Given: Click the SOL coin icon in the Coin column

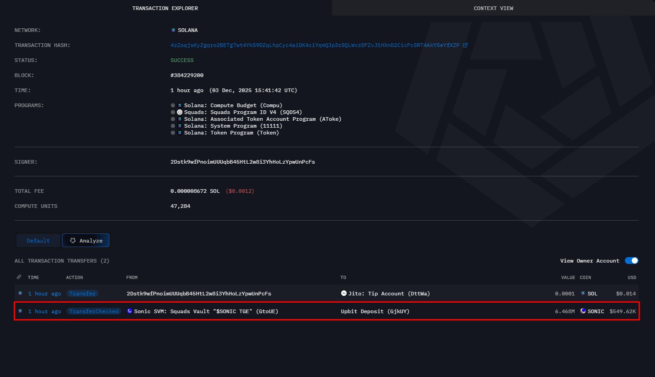Looking at the screenshot, I should tap(583, 294).
